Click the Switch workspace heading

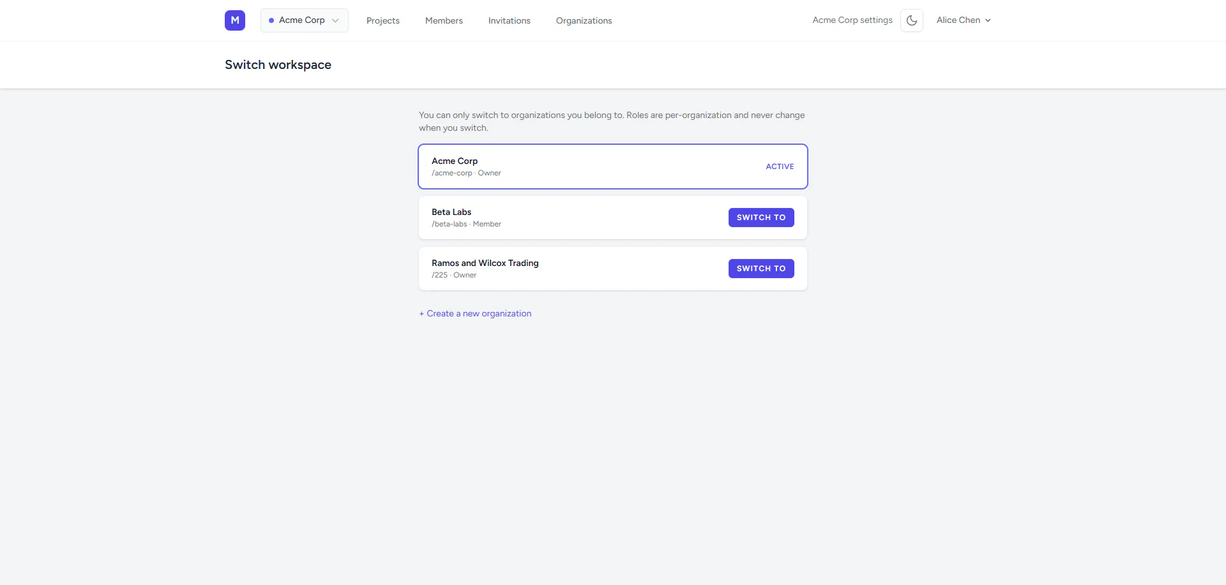click(x=278, y=64)
